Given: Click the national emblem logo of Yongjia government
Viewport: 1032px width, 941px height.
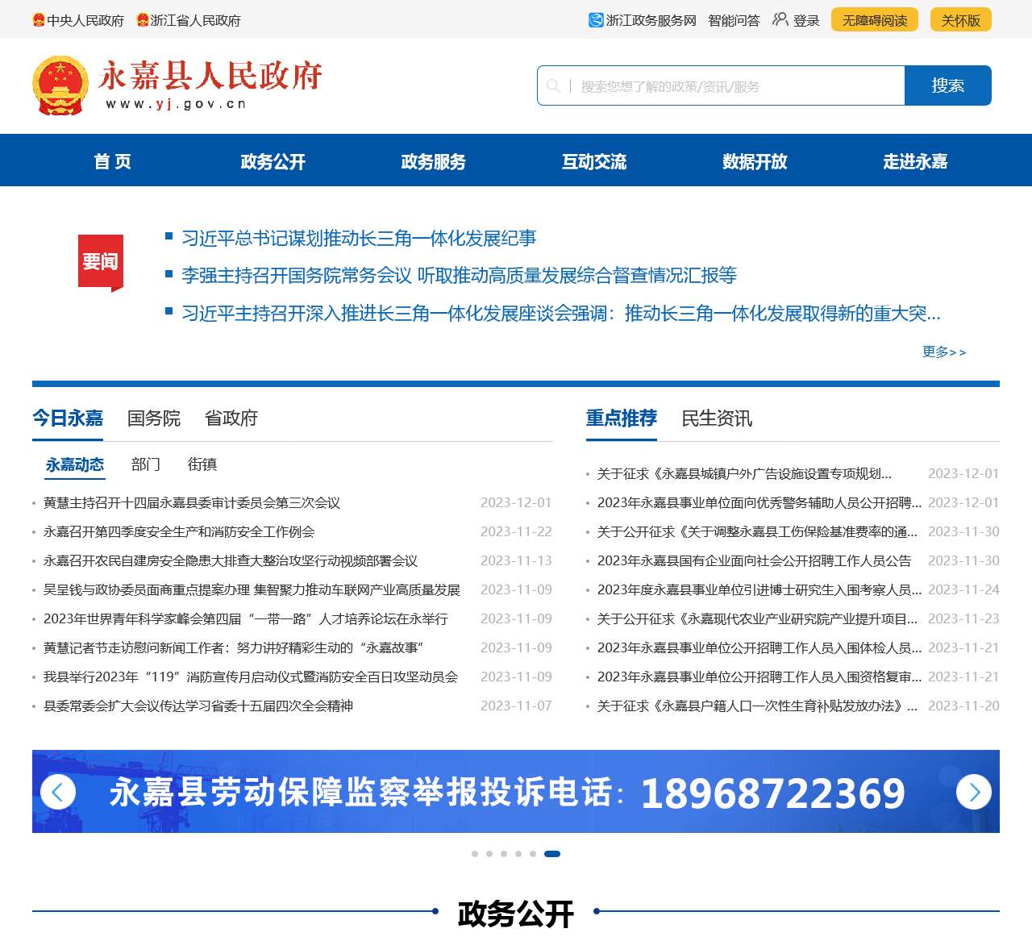Looking at the screenshot, I should click(x=60, y=85).
